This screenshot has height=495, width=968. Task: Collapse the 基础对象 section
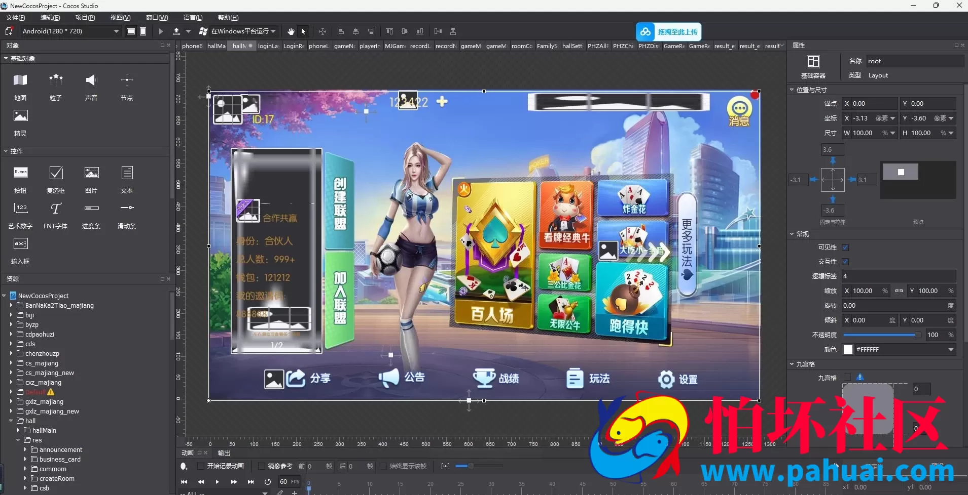coord(6,58)
